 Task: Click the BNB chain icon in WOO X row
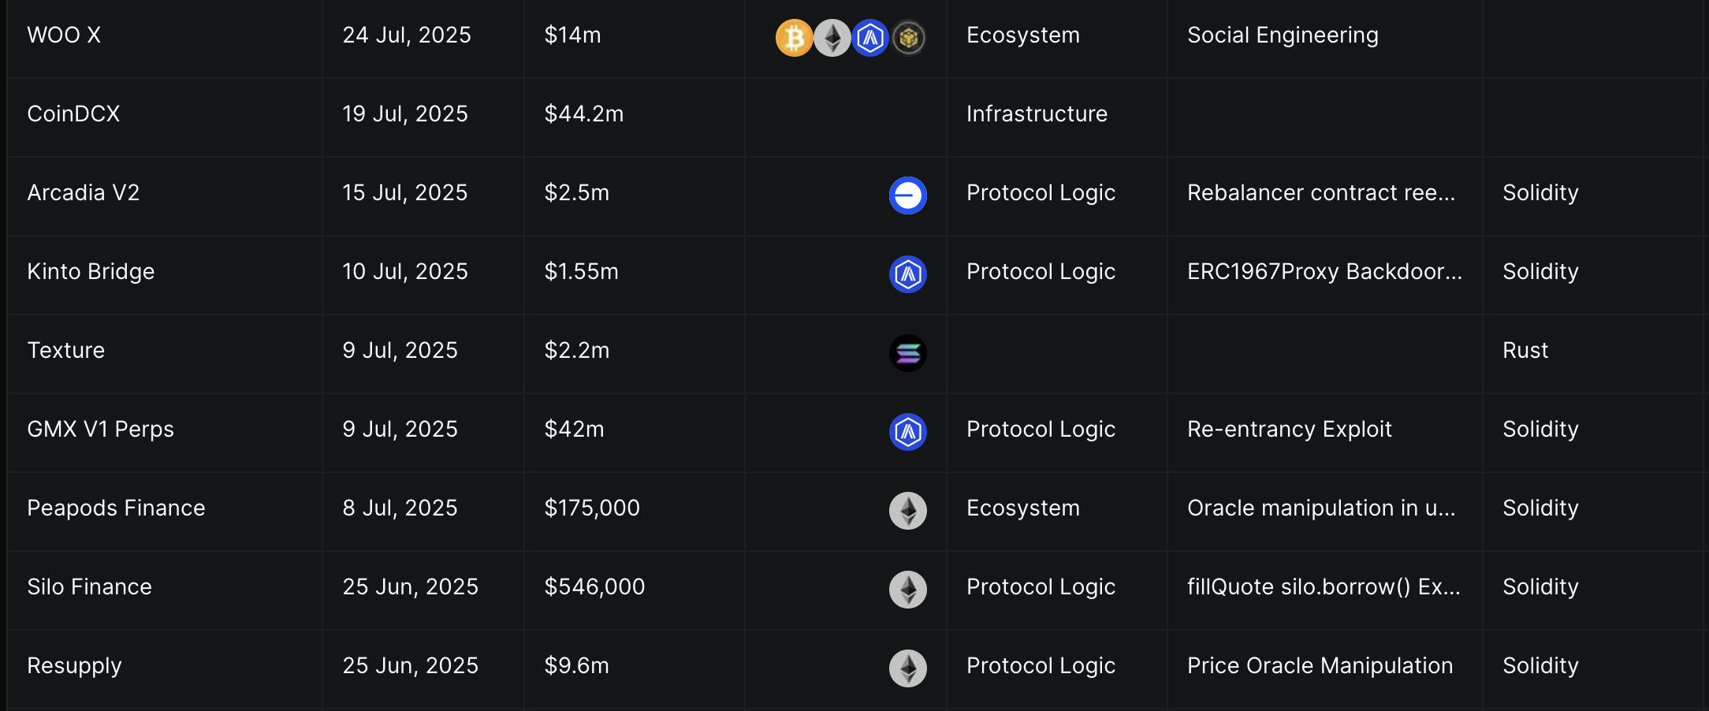(x=908, y=38)
